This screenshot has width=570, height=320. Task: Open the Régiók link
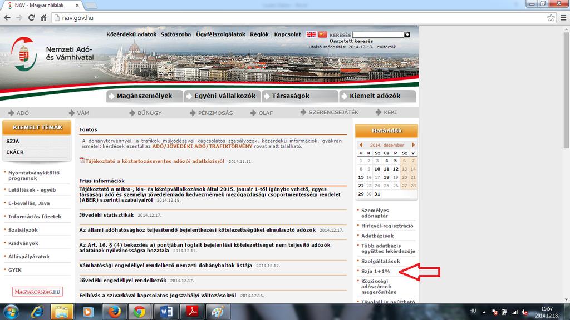click(259, 34)
